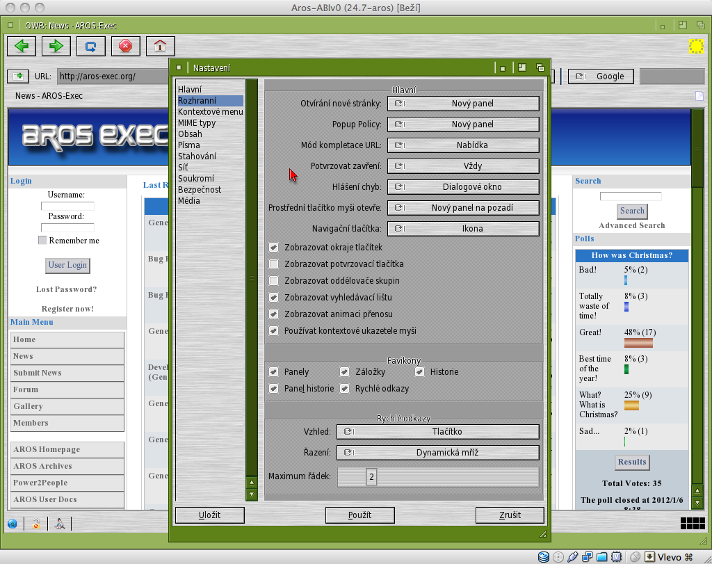Click the green forward arrow button

coord(56,47)
